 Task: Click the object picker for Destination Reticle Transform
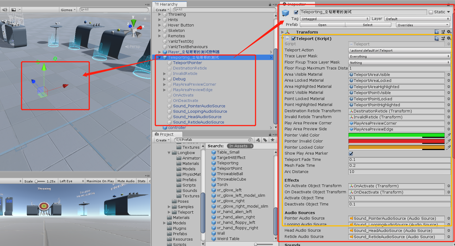click(449, 111)
